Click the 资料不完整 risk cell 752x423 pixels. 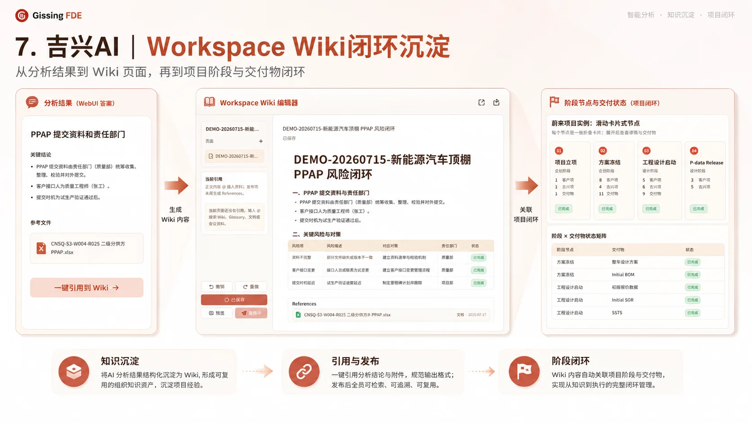pyautogui.click(x=301, y=258)
